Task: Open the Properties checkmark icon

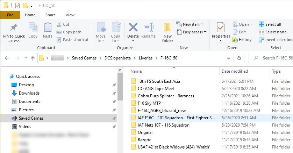Action: tap(221, 27)
